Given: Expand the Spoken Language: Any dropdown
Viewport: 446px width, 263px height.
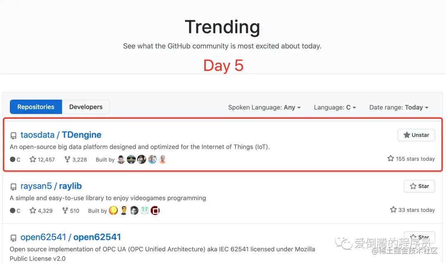Looking at the screenshot, I should [x=264, y=107].
